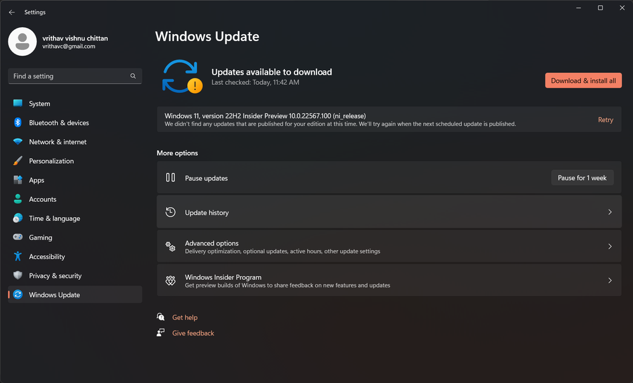This screenshot has height=383, width=633.
Task: Maximize the Settings window
Action: pyautogui.click(x=600, y=8)
